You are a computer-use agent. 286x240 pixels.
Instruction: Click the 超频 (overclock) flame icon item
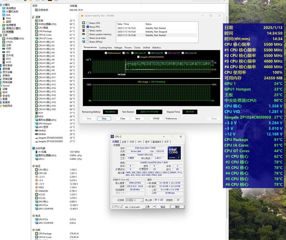pyautogui.click(x=8, y=21)
